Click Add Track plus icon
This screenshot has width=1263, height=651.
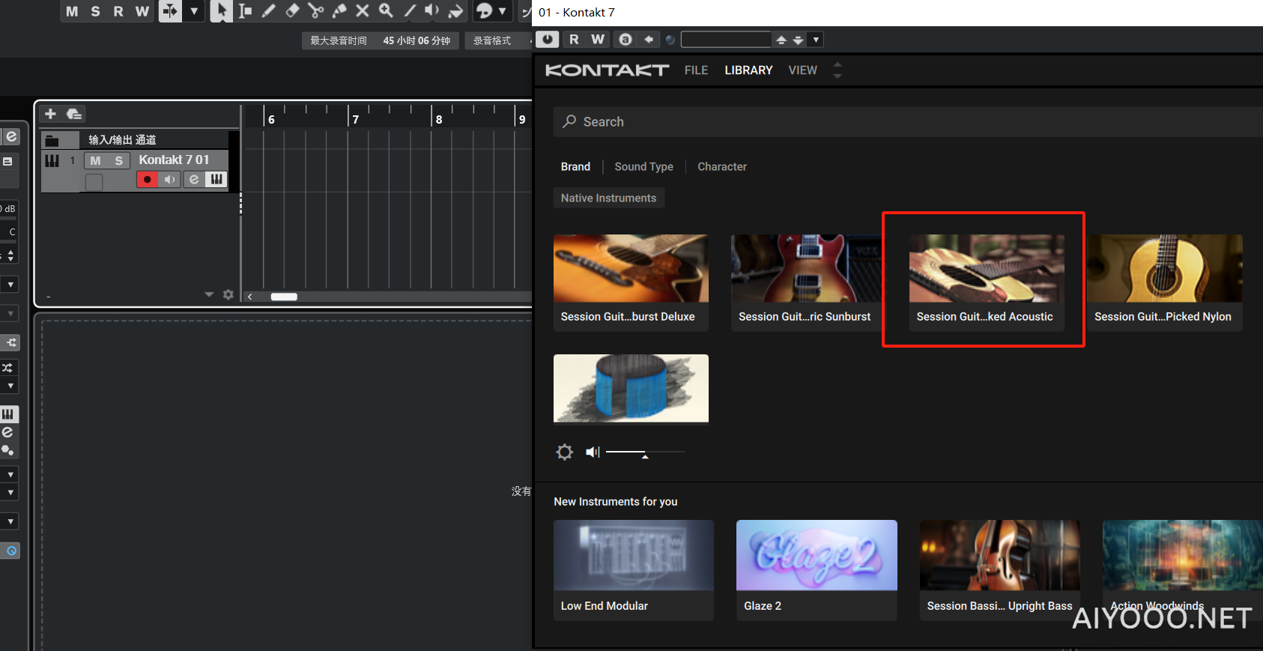[50, 114]
